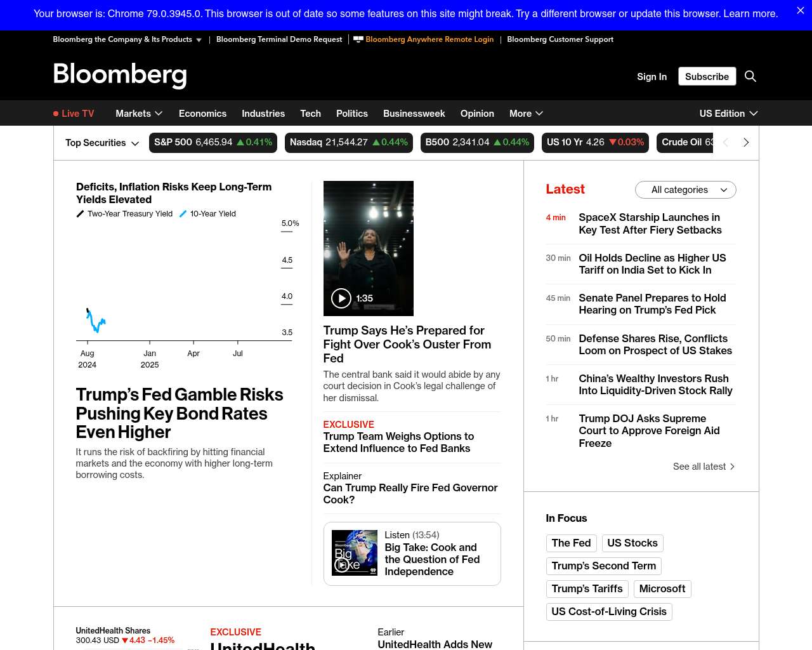The width and height of the screenshot is (812, 650).
Task: Select the S&P 500 ticker chip
Action: pyautogui.click(x=213, y=143)
